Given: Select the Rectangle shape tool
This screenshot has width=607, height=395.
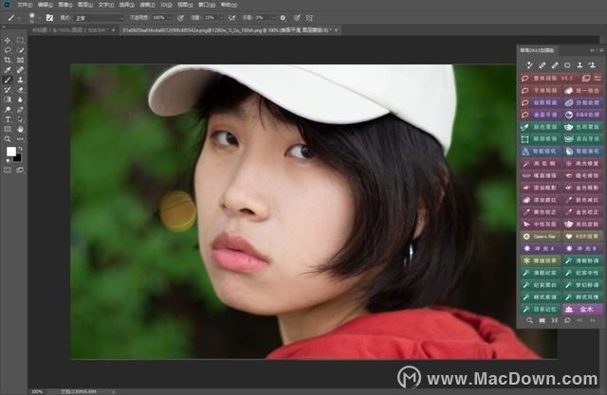Looking at the screenshot, I should click(x=8, y=129).
